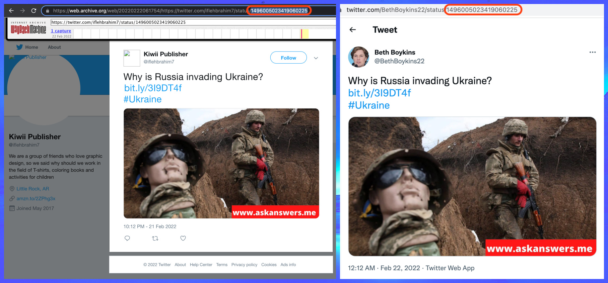Click the bit.ly link in Kiwii tweet
The height and width of the screenshot is (283, 608).
(153, 88)
